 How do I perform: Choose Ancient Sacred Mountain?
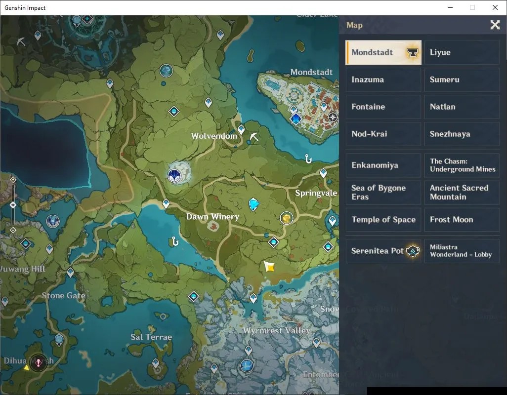pos(462,193)
